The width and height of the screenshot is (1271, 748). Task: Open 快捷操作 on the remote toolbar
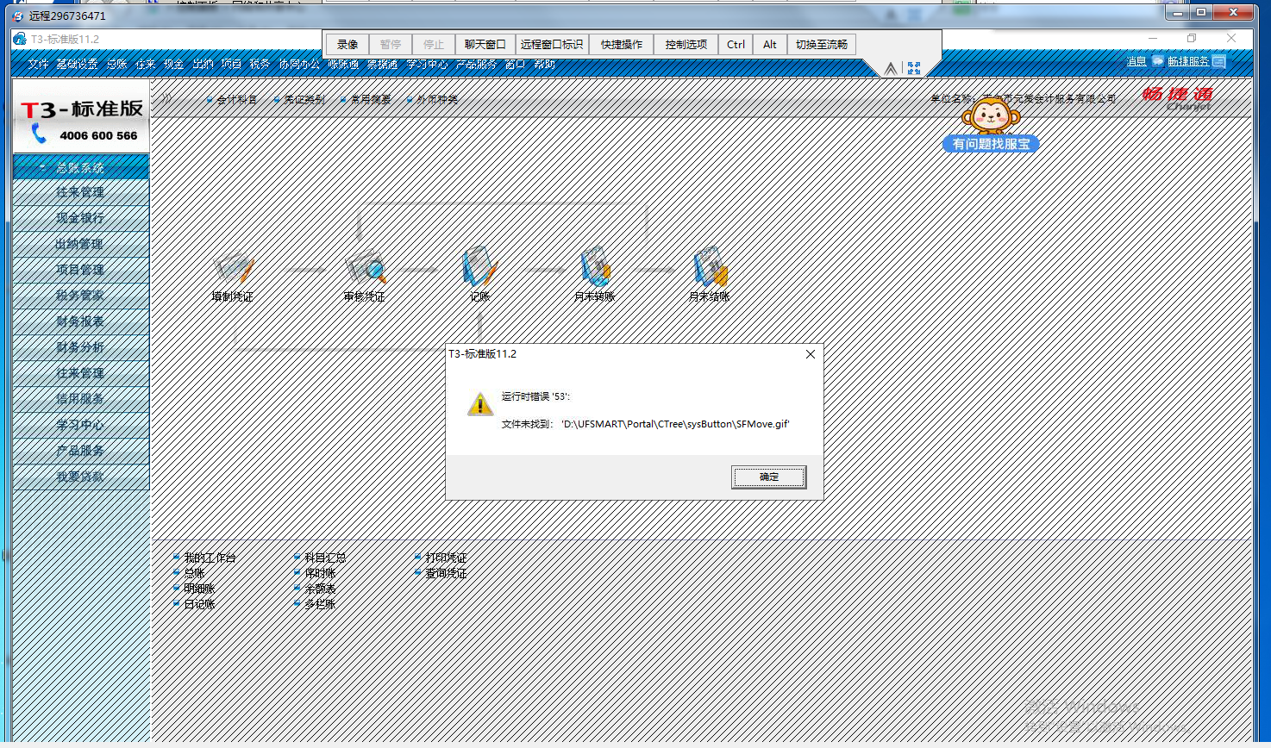click(622, 44)
